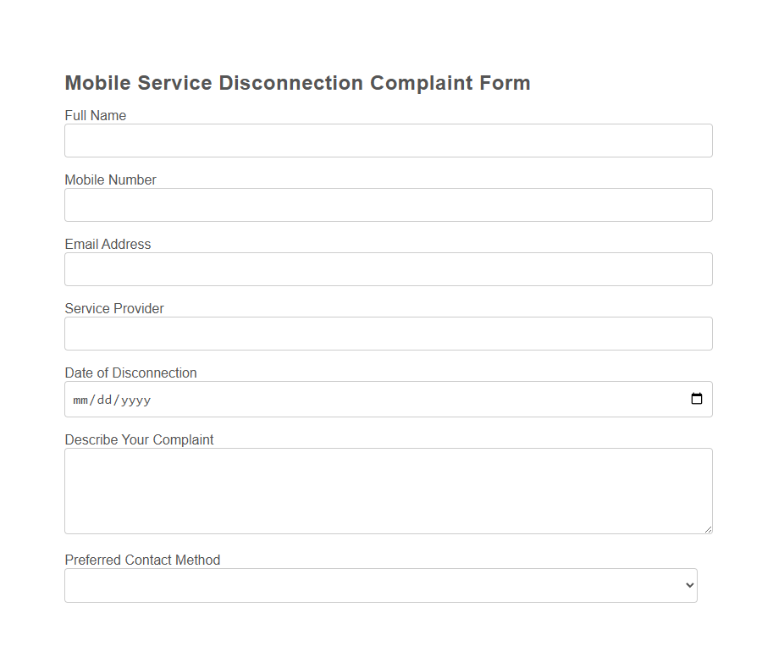Click the Email Address label
762x657 pixels.
(108, 244)
